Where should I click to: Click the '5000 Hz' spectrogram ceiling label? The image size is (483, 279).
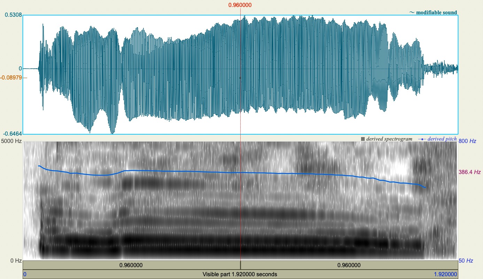[11, 141]
